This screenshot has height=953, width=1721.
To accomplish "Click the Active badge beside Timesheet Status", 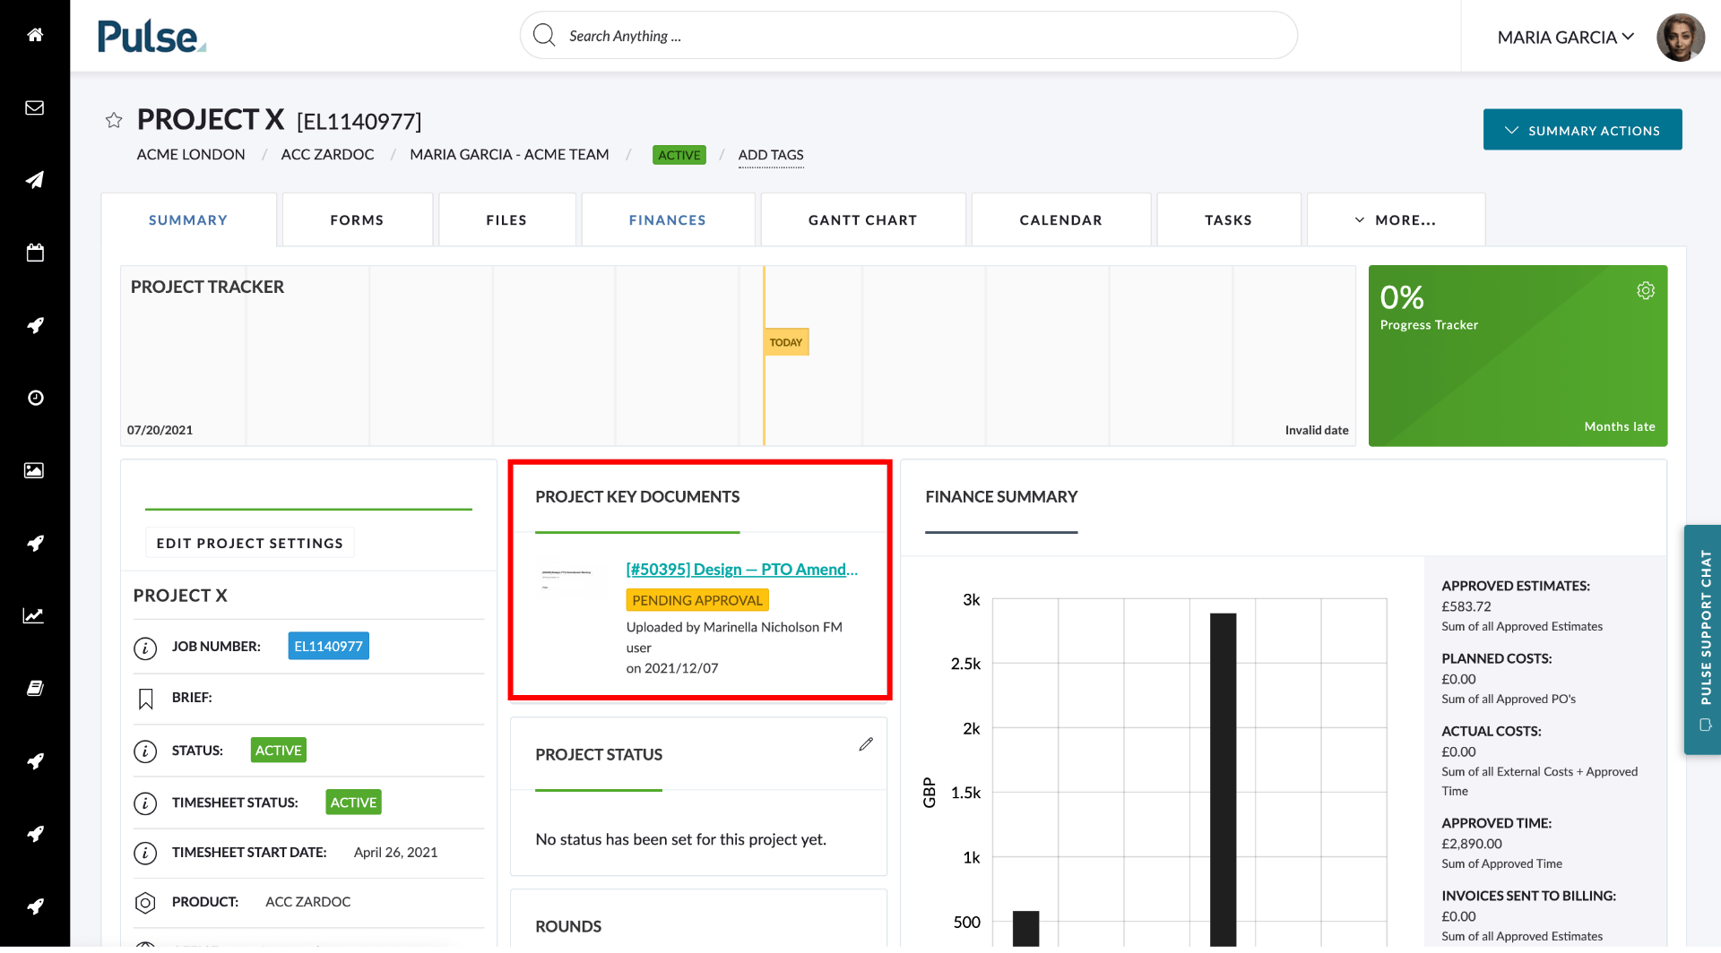I will click(x=353, y=803).
